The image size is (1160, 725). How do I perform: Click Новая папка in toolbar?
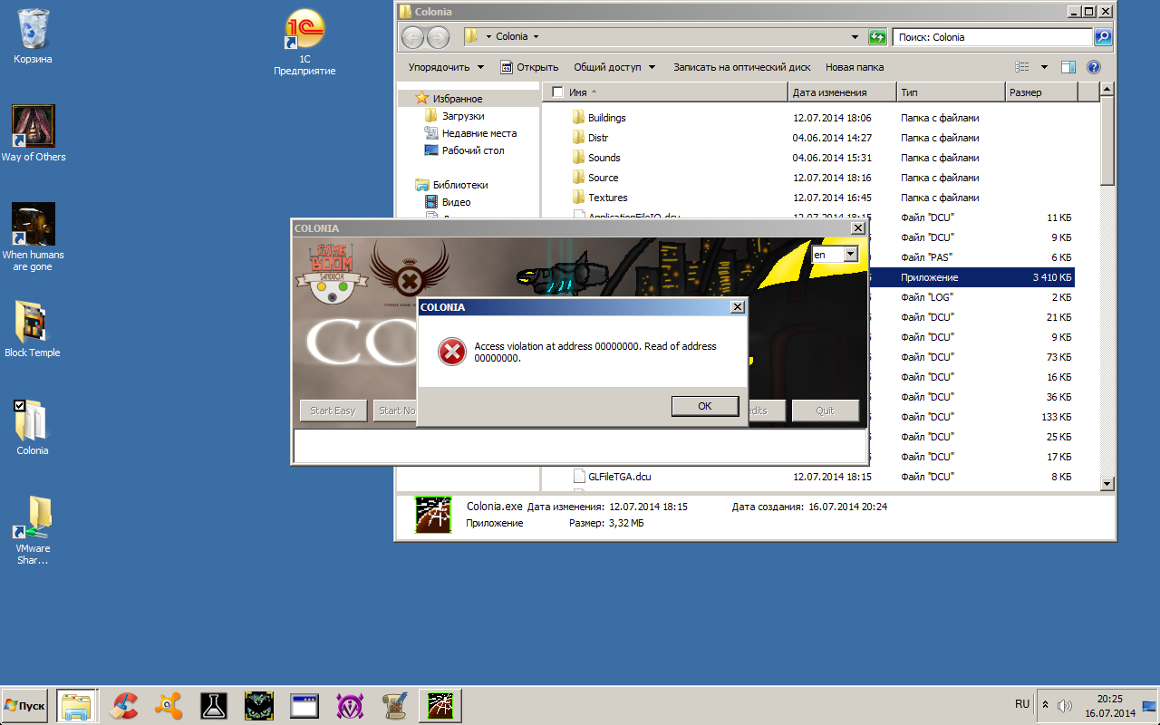855,67
